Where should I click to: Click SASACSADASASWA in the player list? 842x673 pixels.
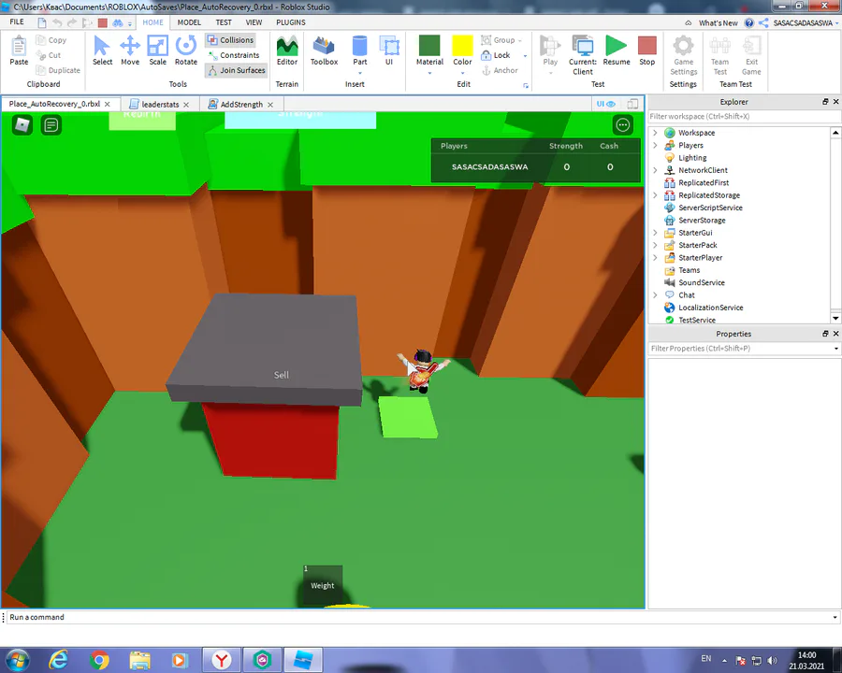(489, 167)
